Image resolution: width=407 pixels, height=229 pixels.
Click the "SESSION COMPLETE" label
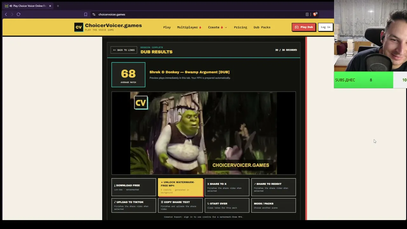click(152, 47)
